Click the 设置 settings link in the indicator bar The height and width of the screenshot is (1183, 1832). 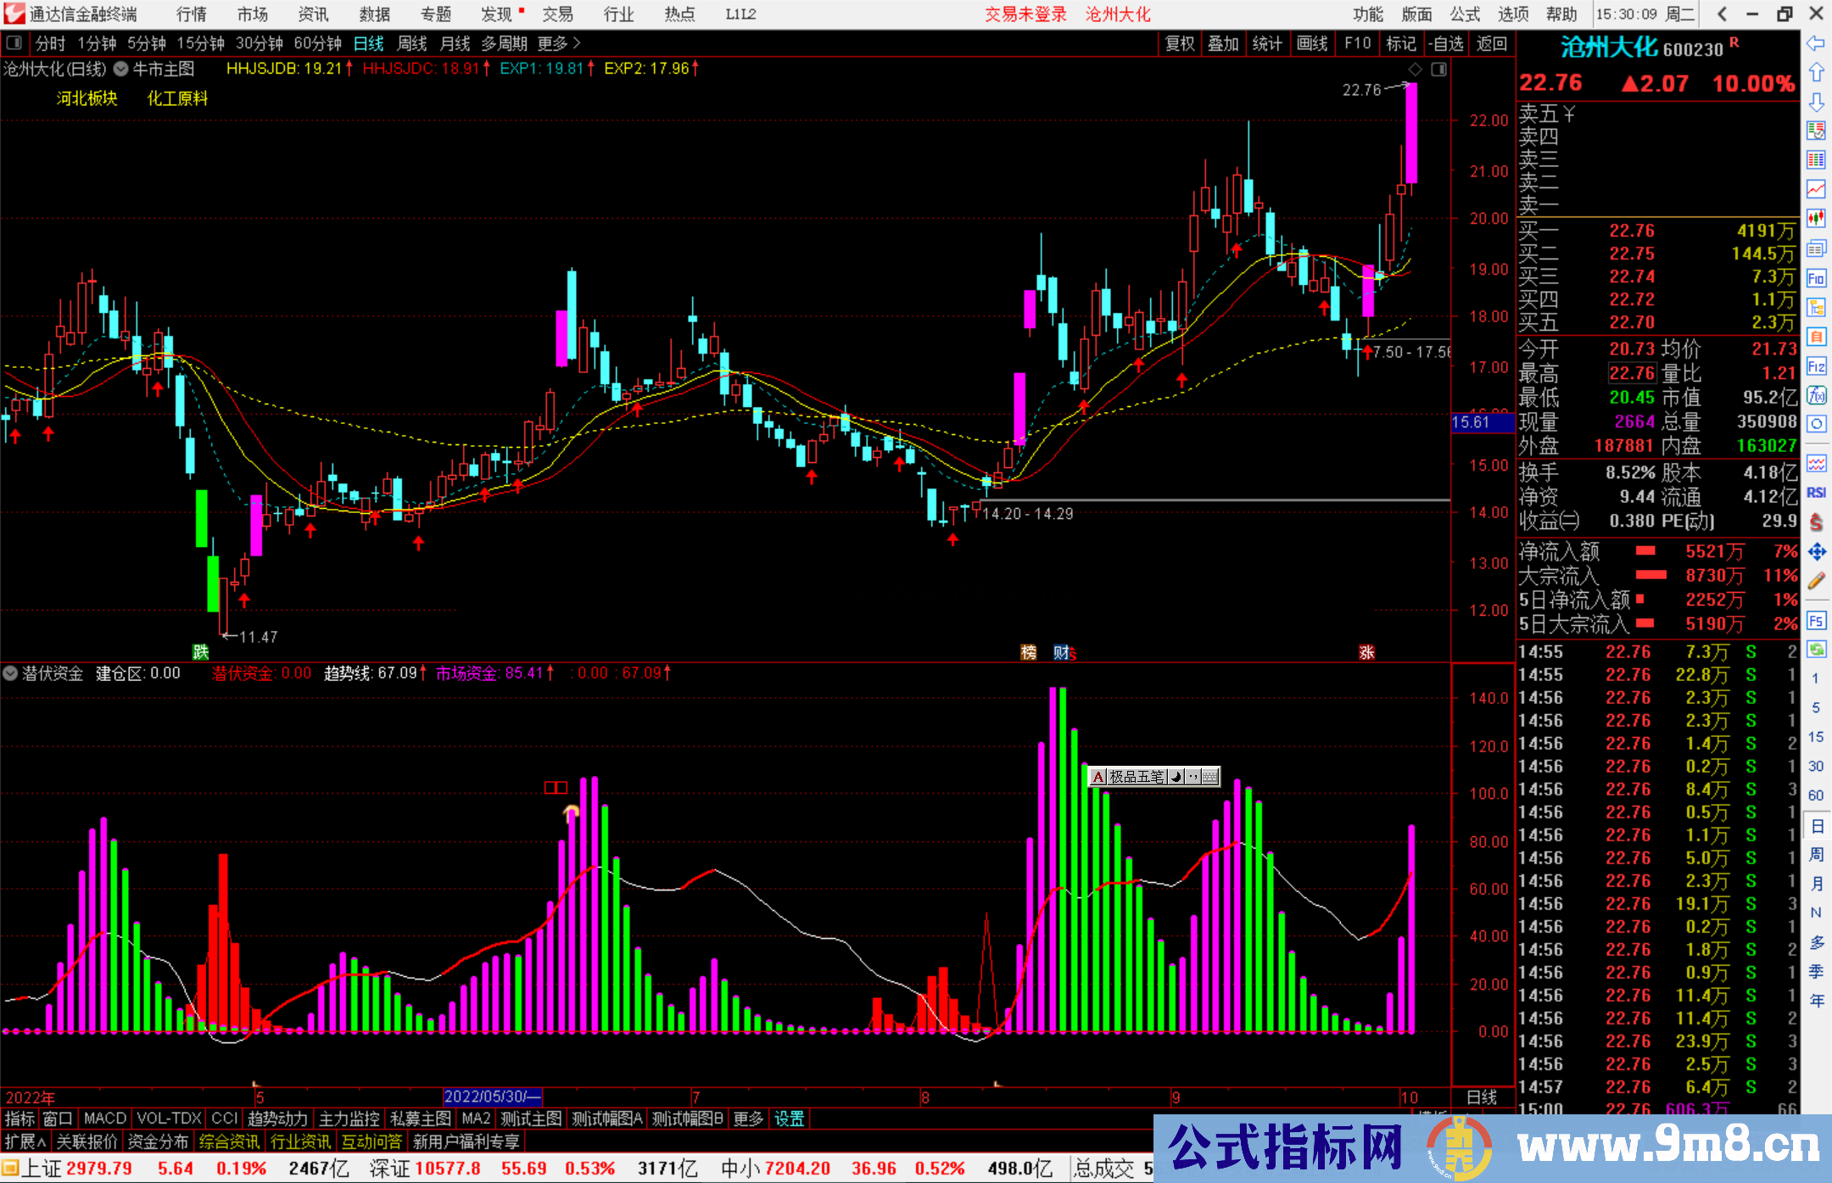pos(789,1119)
